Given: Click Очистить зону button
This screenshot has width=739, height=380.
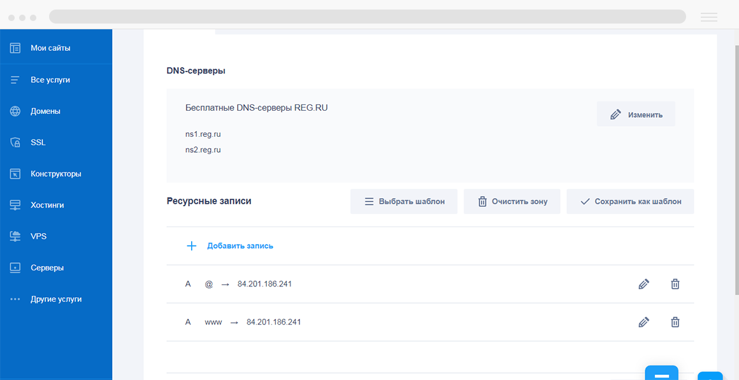Looking at the screenshot, I should [512, 202].
